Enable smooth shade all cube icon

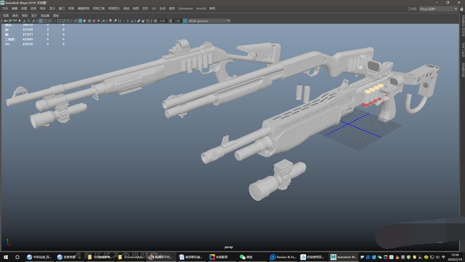point(80,21)
